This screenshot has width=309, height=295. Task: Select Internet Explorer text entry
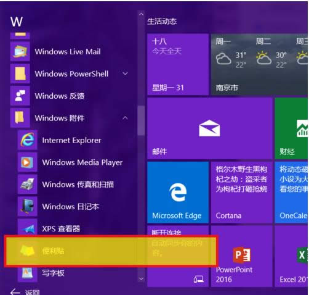pos(71,140)
